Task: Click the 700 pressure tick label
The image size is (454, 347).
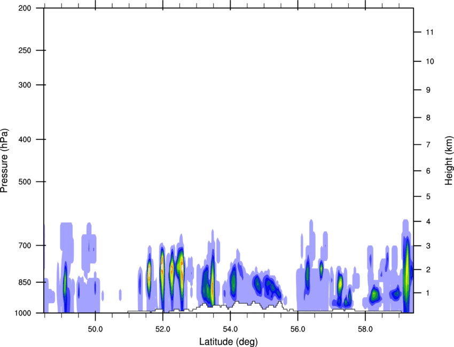Action: point(25,246)
